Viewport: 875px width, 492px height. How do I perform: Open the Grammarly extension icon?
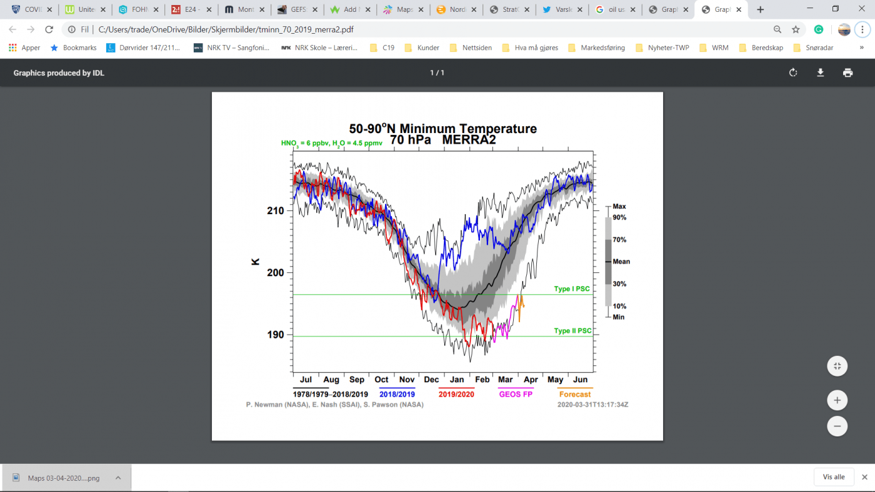click(819, 29)
